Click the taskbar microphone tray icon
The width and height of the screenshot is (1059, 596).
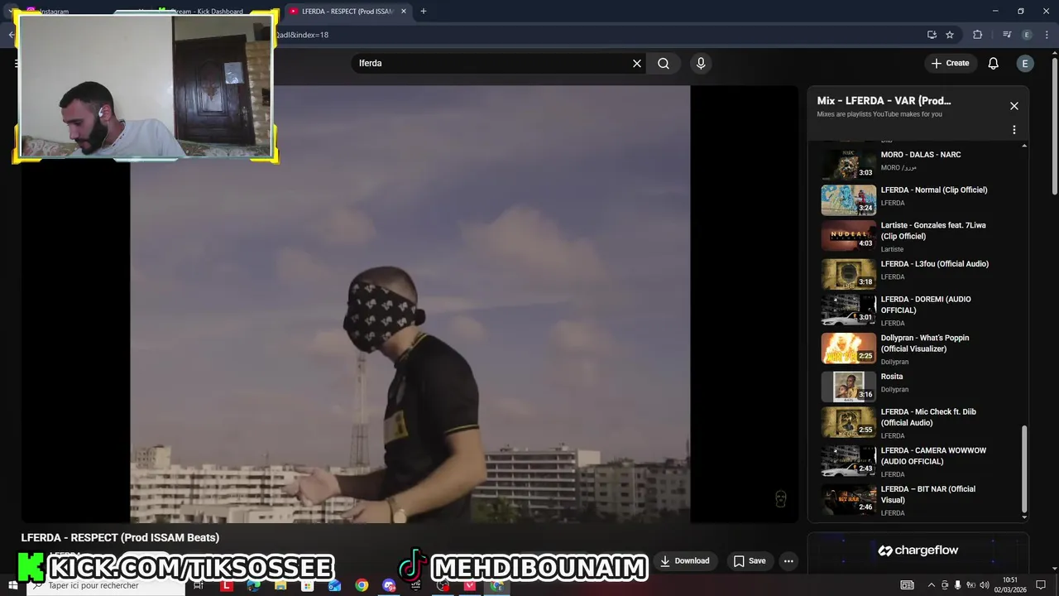tap(957, 585)
